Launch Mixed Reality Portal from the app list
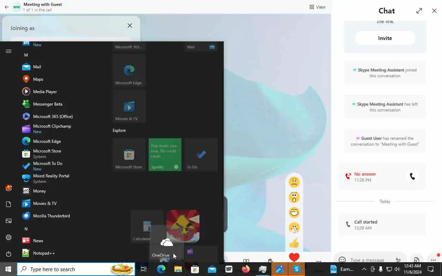The image size is (442, 276). pyautogui.click(x=62, y=179)
